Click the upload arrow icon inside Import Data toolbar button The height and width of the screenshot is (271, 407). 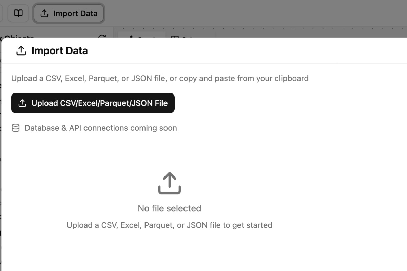[44, 13]
